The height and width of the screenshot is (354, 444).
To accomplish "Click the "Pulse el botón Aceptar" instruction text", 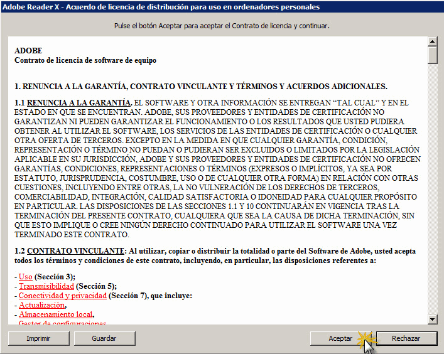I will (222, 26).
